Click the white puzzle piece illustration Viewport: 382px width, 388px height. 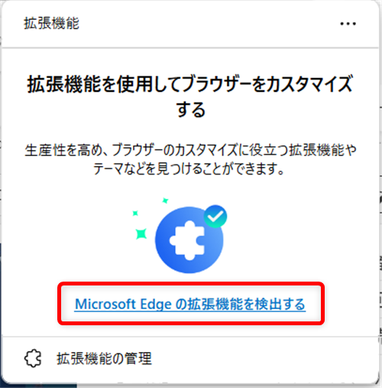pos(187,240)
